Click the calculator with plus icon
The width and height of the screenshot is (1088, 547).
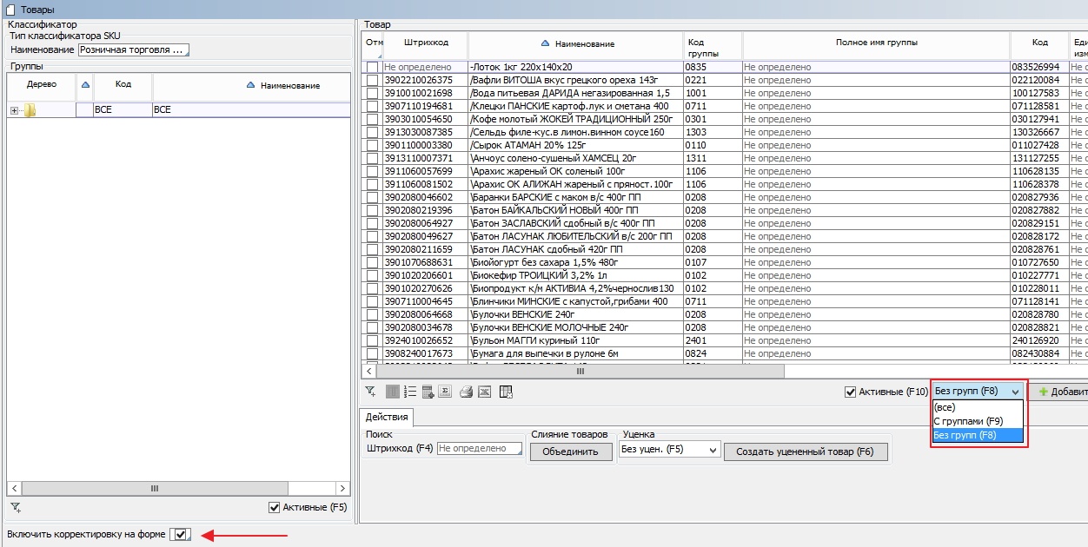[x=428, y=392]
